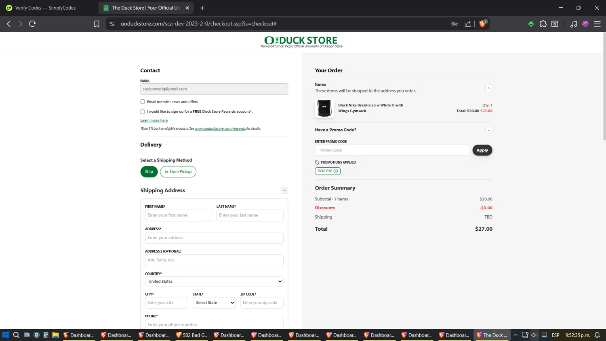Click the share page icon

click(x=468, y=24)
